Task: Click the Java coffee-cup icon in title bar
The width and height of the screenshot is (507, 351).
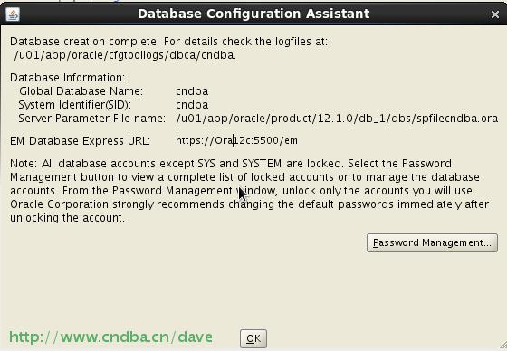Action: [x=13, y=14]
